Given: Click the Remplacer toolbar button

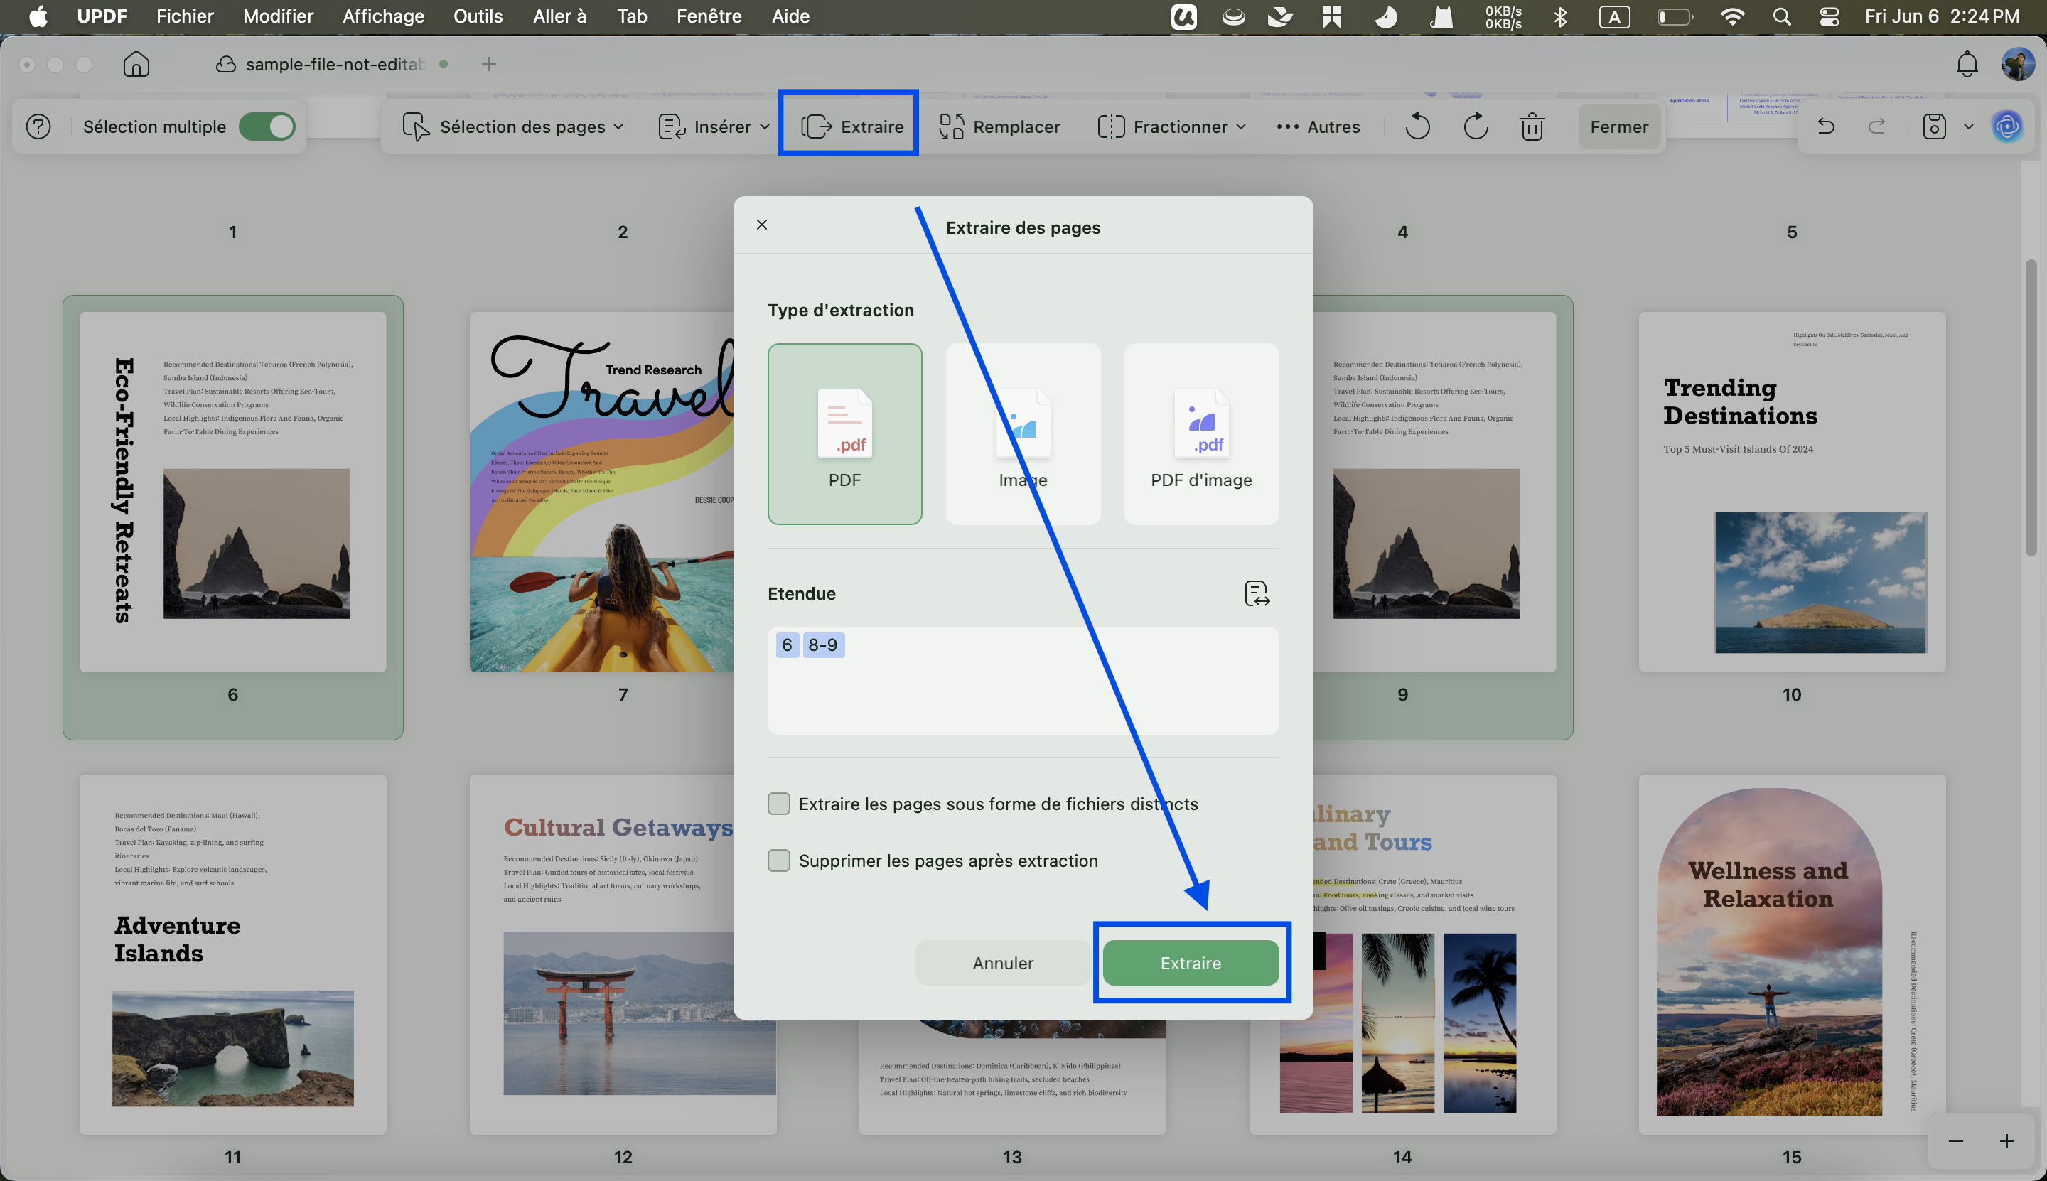Looking at the screenshot, I should (999, 126).
